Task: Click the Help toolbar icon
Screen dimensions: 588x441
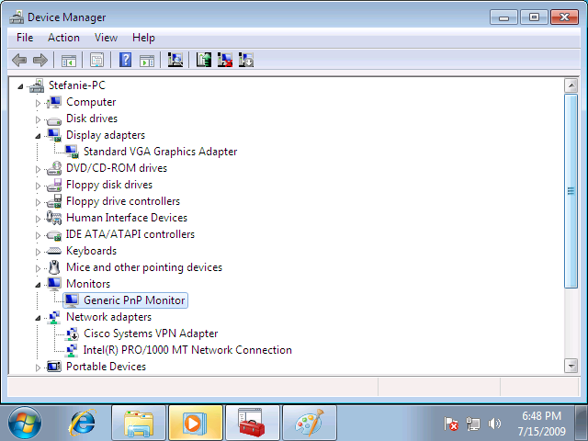Action: [126, 60]
